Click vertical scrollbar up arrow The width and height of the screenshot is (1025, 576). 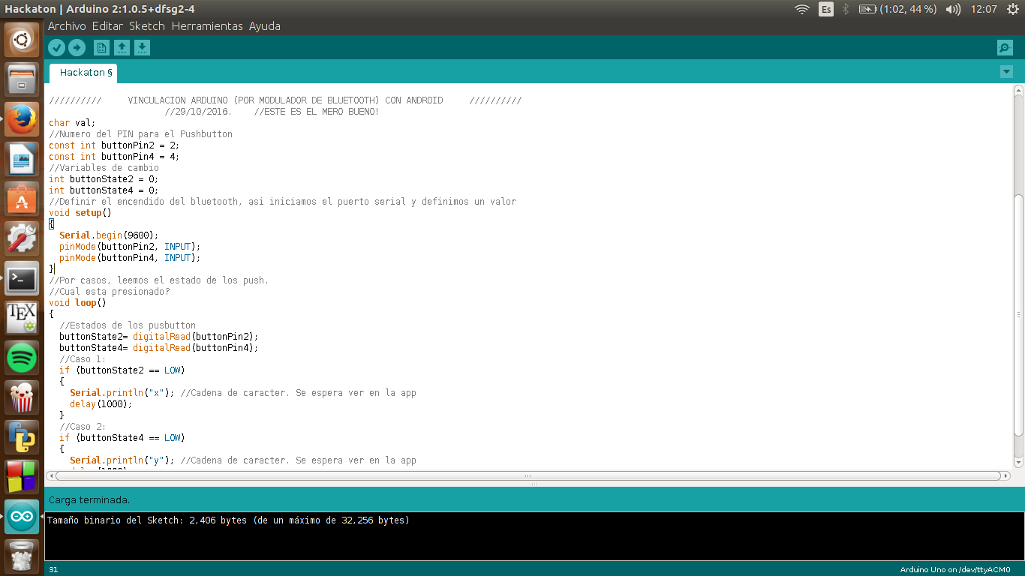[1018, 90]
